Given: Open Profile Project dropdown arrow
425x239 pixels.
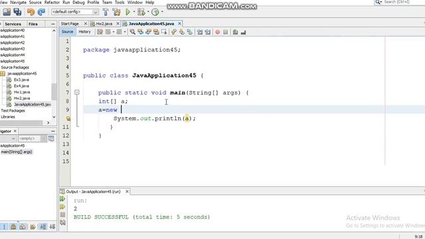Looking at the screenshot, I should pos(162,12).
